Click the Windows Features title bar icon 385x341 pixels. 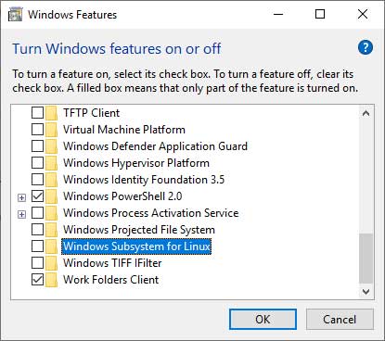(x=15, y=14)
